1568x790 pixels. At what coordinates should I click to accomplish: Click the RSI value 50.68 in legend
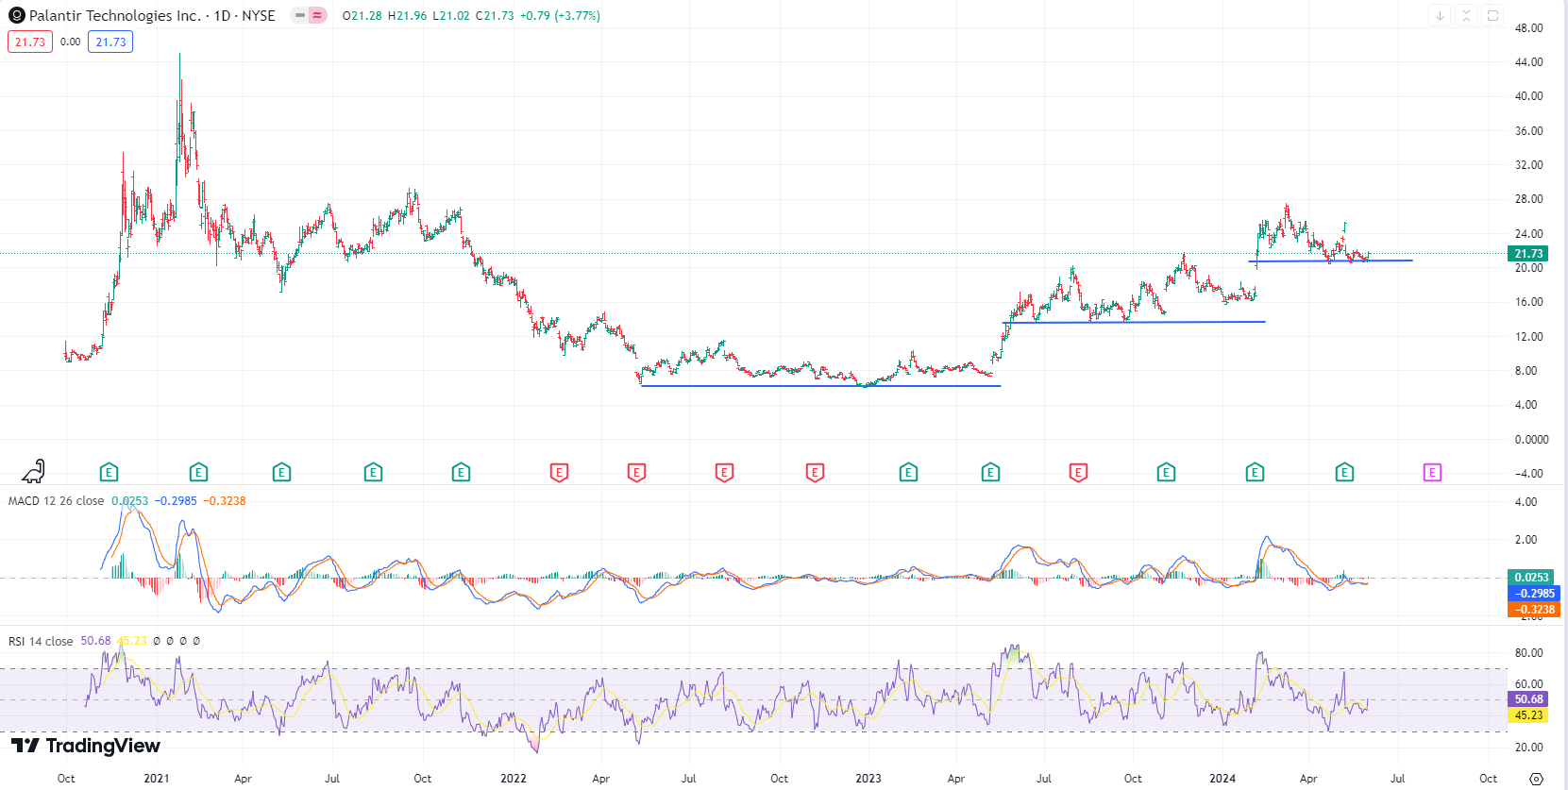pos(95,641)
